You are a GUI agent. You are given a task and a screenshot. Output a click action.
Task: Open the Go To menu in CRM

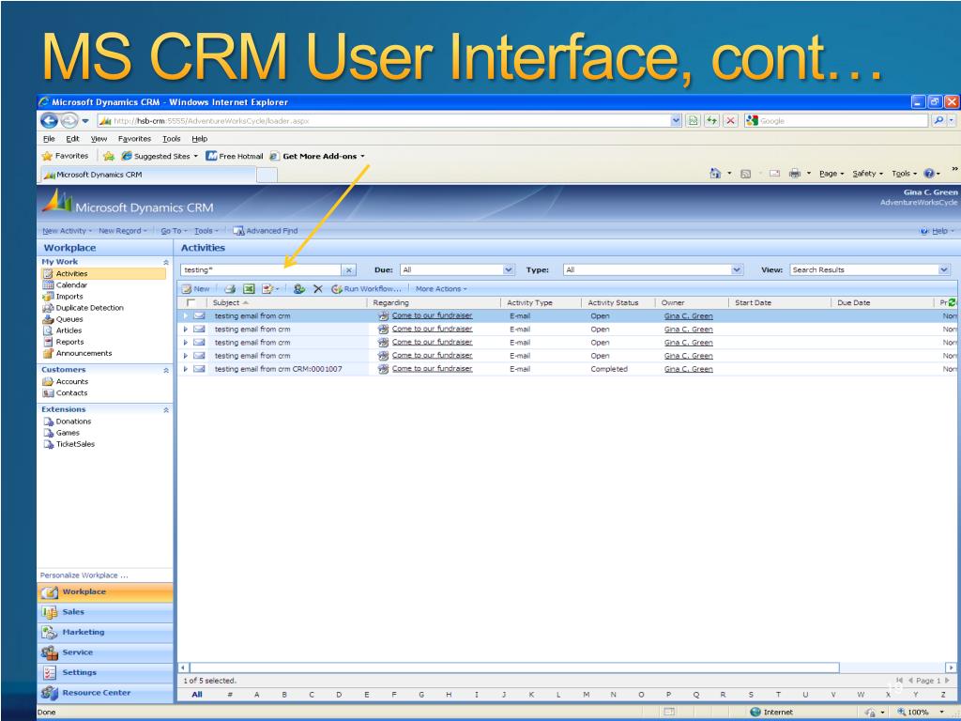pyautogui.click(x=174, y=231)
